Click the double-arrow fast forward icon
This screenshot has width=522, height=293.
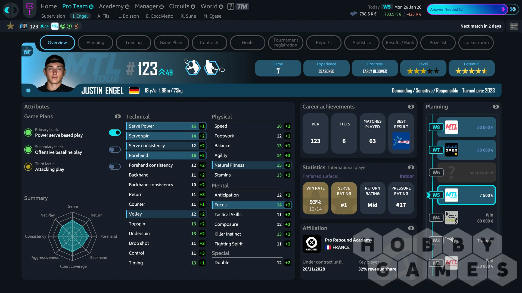(x=513, y=9)
